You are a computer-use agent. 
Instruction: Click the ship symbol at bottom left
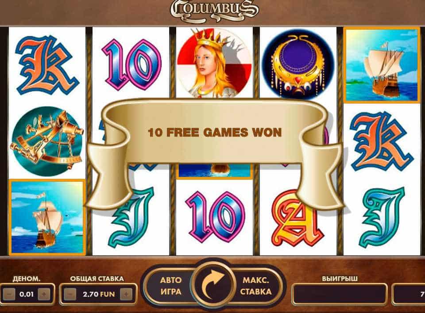[x=47, y=218]
